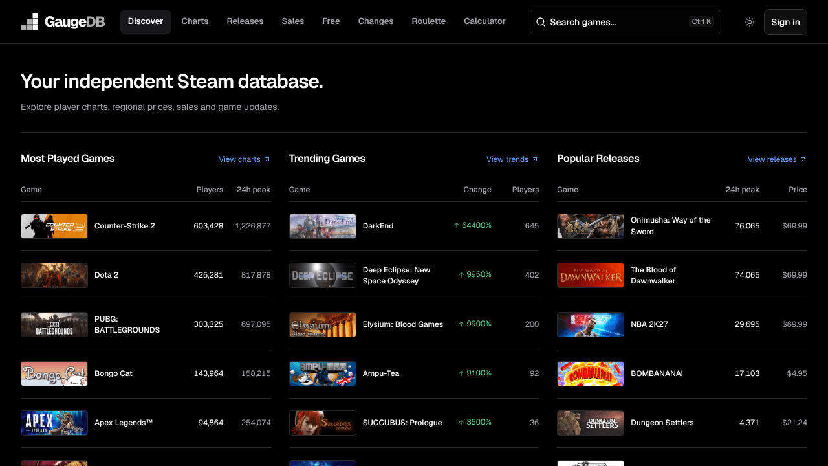Viewport: 828px width, 466px height.
Task: Click the BOMBANANA! title text
Action: pyautogui.click(x=657, y=373)
